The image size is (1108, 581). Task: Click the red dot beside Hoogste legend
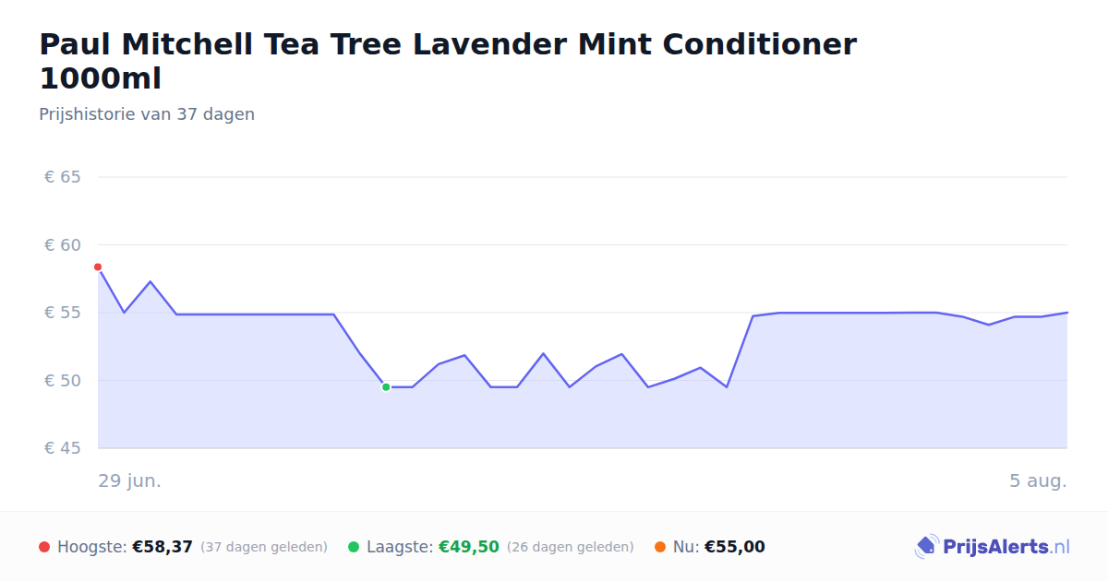click(44, 547)
